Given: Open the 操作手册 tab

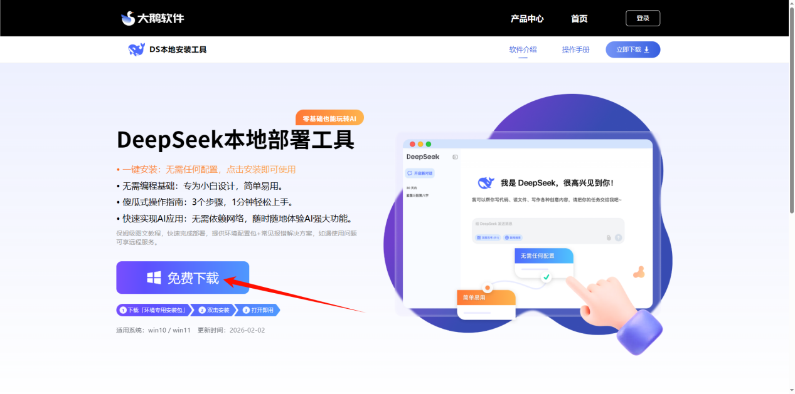Looking at the screenshot, I should pos(575,49).
